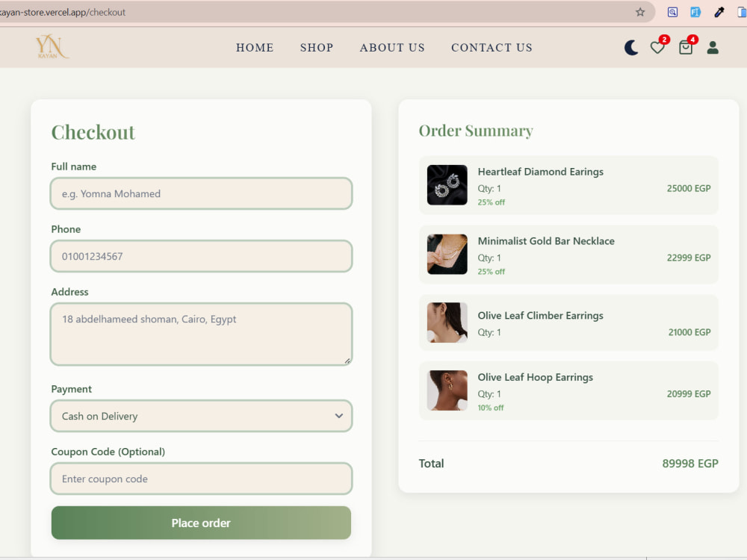Select the Minimalist Gold Bar Necklace title
This screenshot has height=560, width=747.
pyautogui.click(x=546, y=241)
